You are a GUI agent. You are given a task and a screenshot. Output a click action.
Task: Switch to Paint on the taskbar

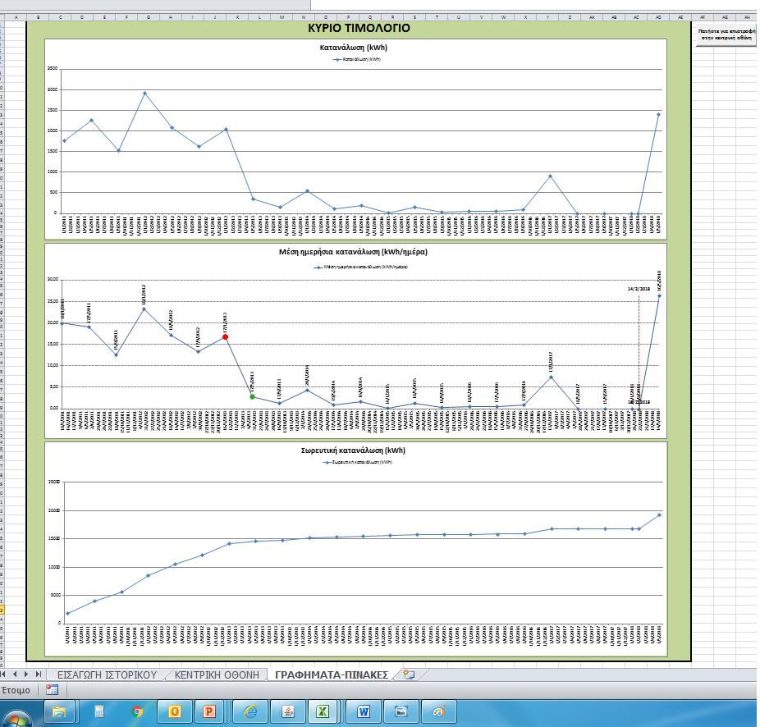coord(438,712)
